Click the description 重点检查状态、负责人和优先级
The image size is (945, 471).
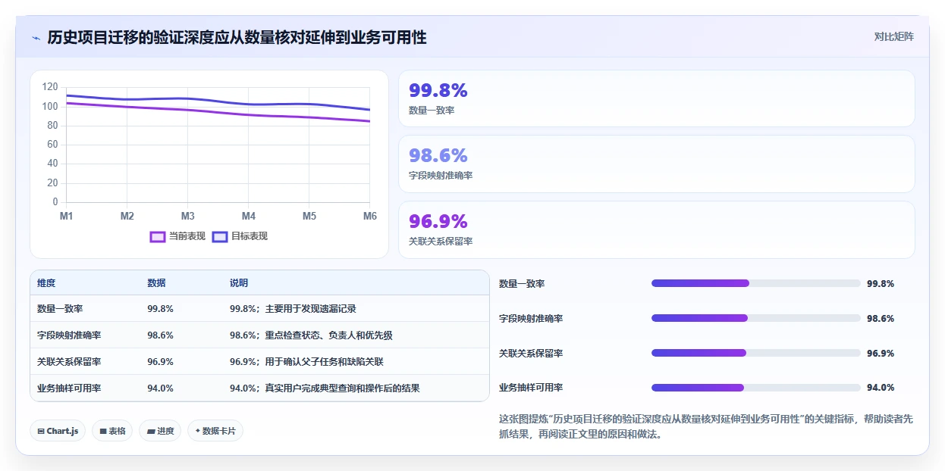pyautogui.click(x=329, y=335)
